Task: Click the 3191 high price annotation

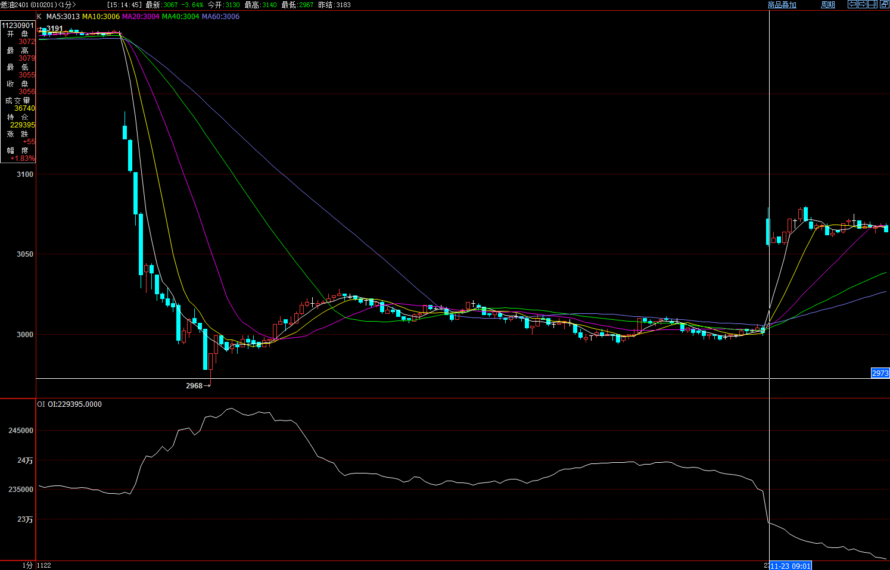Action: pos(54,29)
